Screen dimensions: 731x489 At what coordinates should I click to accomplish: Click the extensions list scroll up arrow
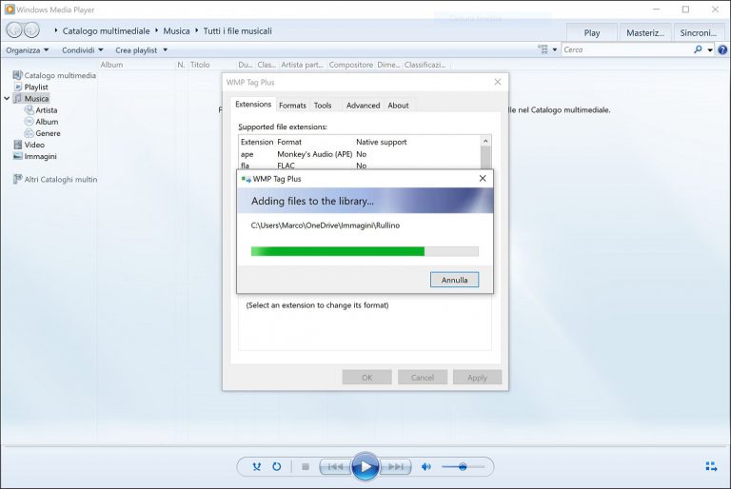[x=485, y=141]
